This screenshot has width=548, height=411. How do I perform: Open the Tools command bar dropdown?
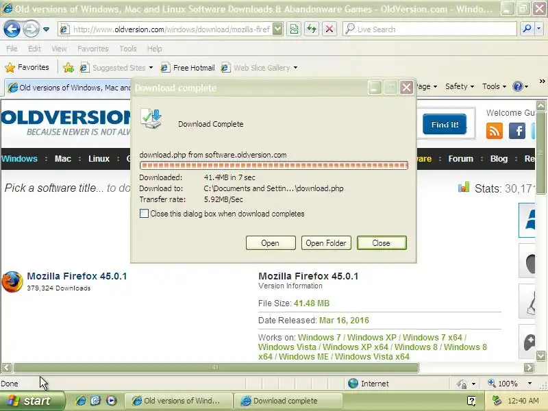click(x=494, y=86)
